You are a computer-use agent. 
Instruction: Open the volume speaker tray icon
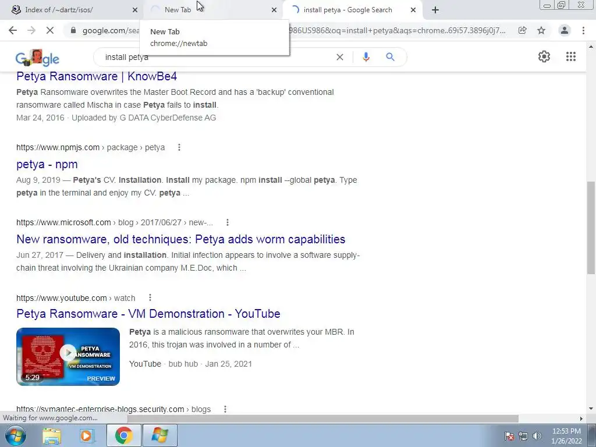click(x=537, y=436)
